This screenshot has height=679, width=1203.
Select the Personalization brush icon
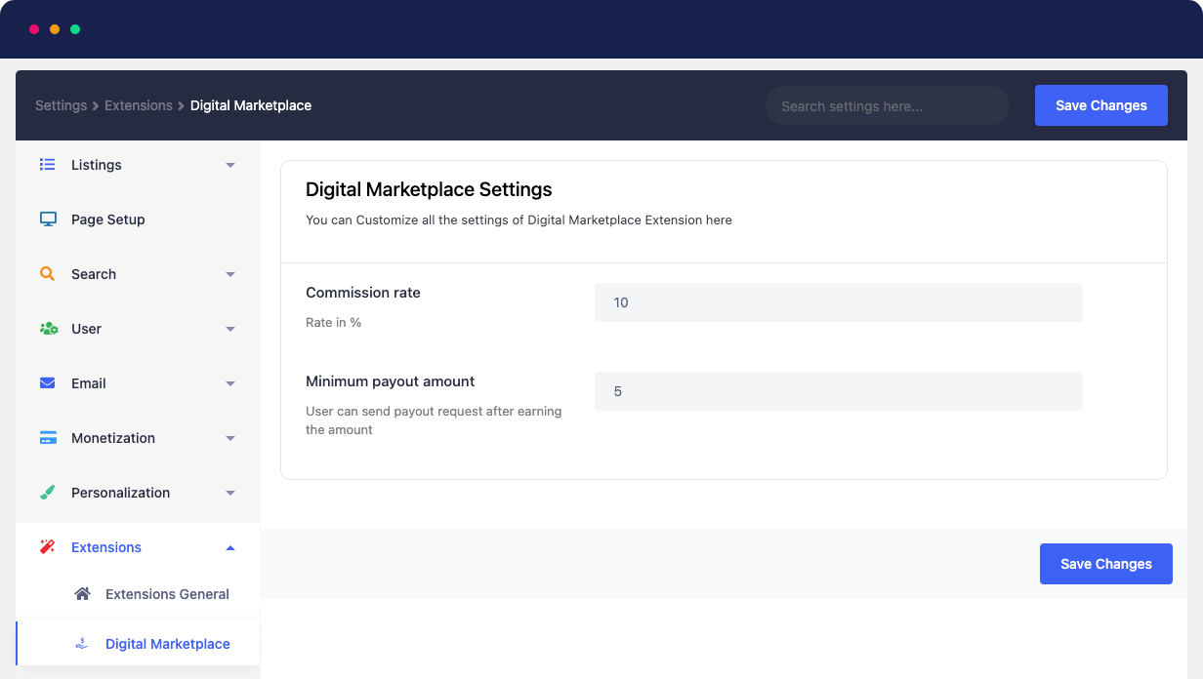coord(47,492)
